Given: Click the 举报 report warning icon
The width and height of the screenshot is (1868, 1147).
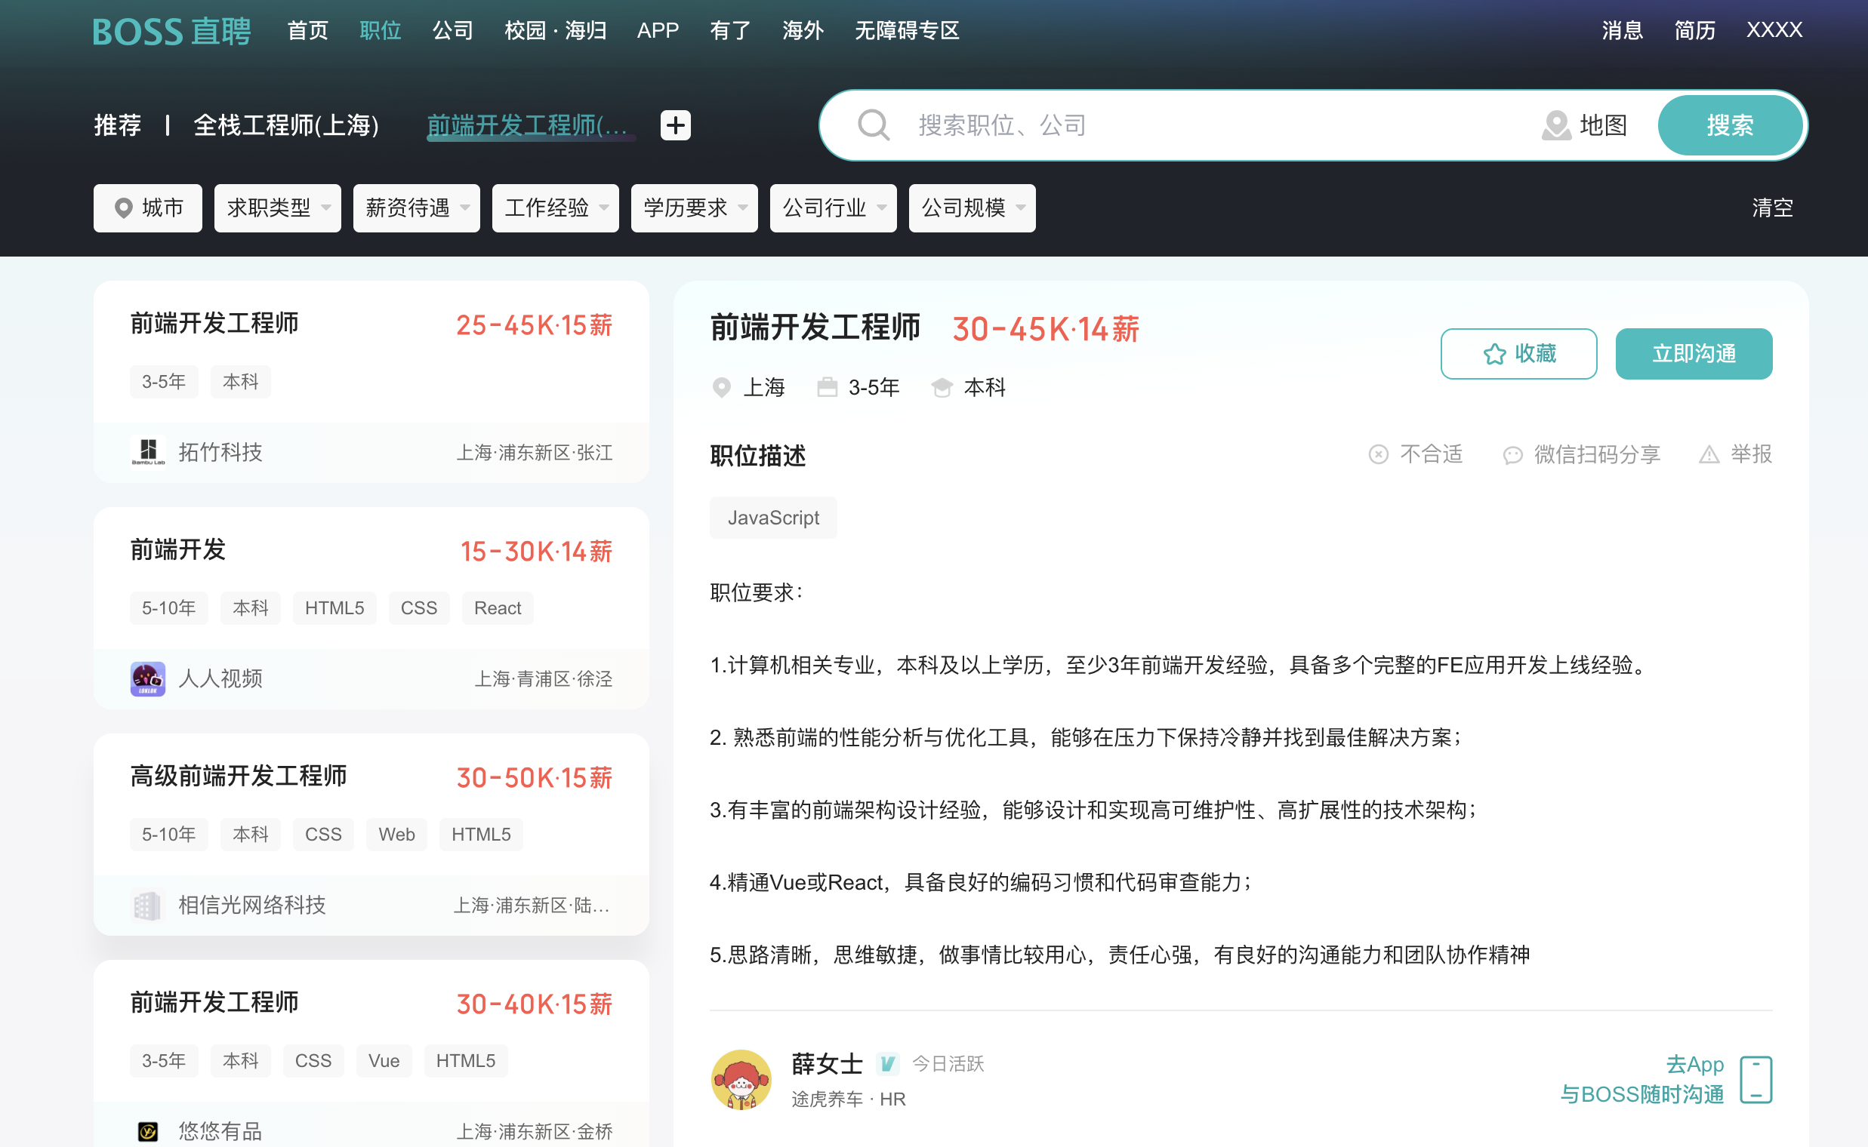Looking at the screenshot, I should 1709,454.
